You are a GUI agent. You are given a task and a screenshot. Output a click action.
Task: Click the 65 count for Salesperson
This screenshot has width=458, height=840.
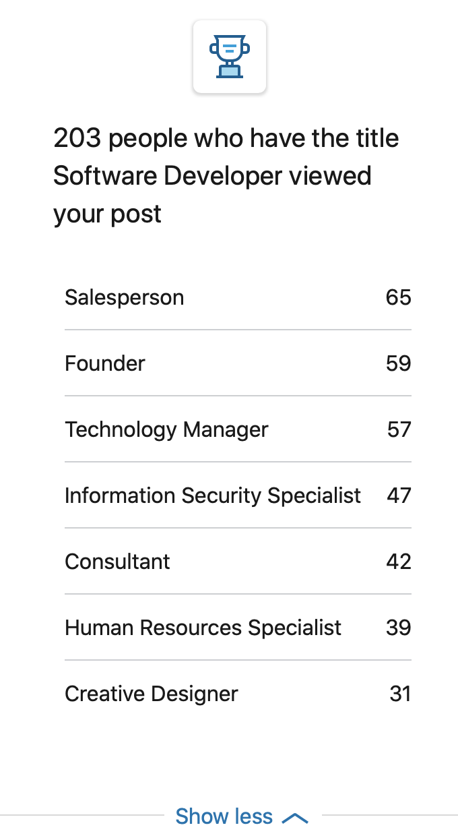point(399,297)
